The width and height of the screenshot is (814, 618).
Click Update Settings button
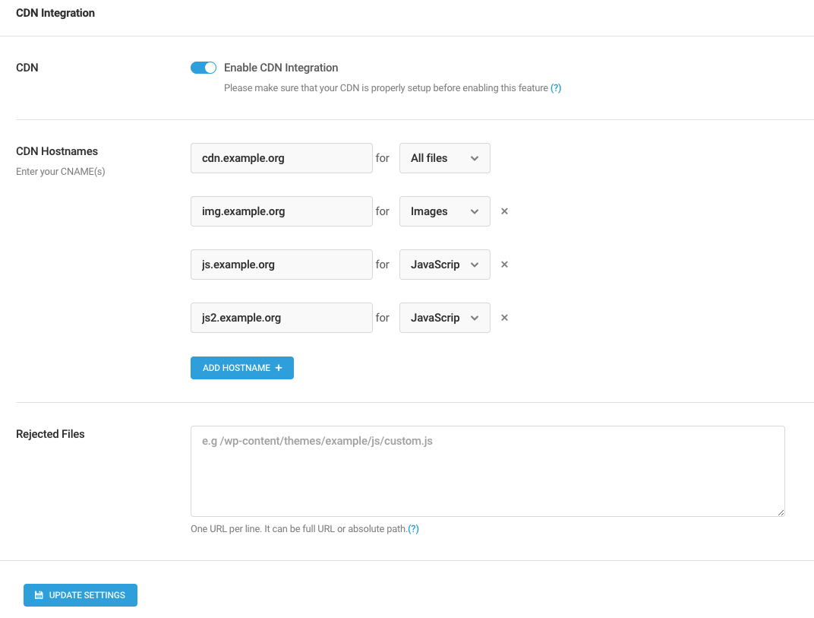point(80,595)
